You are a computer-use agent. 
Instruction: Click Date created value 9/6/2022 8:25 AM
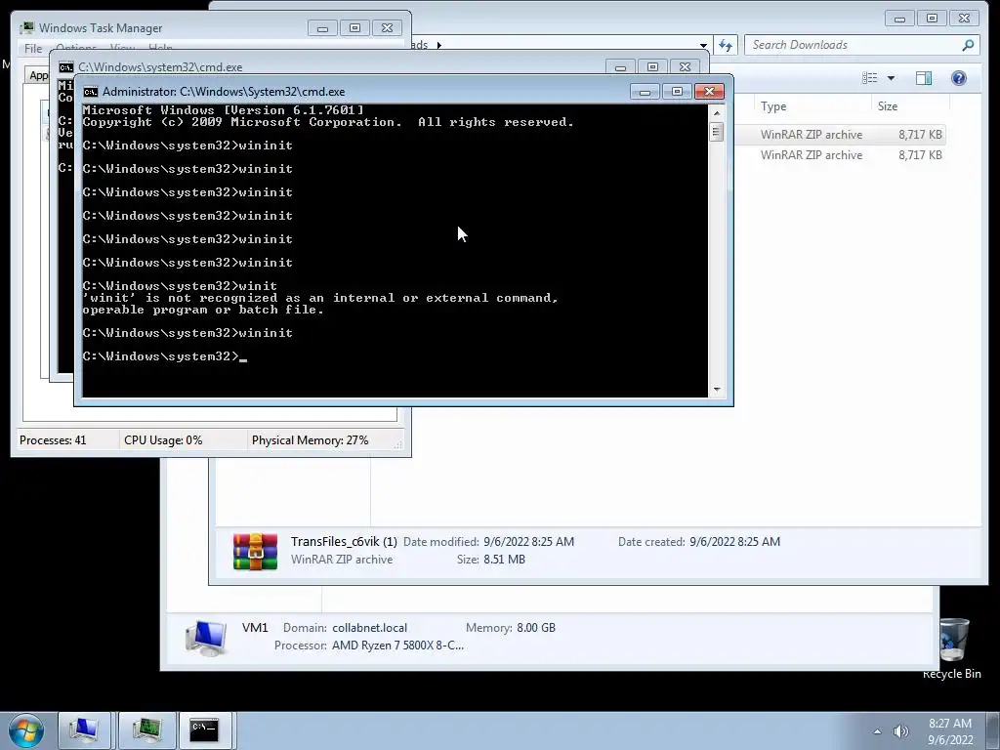(734, 541)
